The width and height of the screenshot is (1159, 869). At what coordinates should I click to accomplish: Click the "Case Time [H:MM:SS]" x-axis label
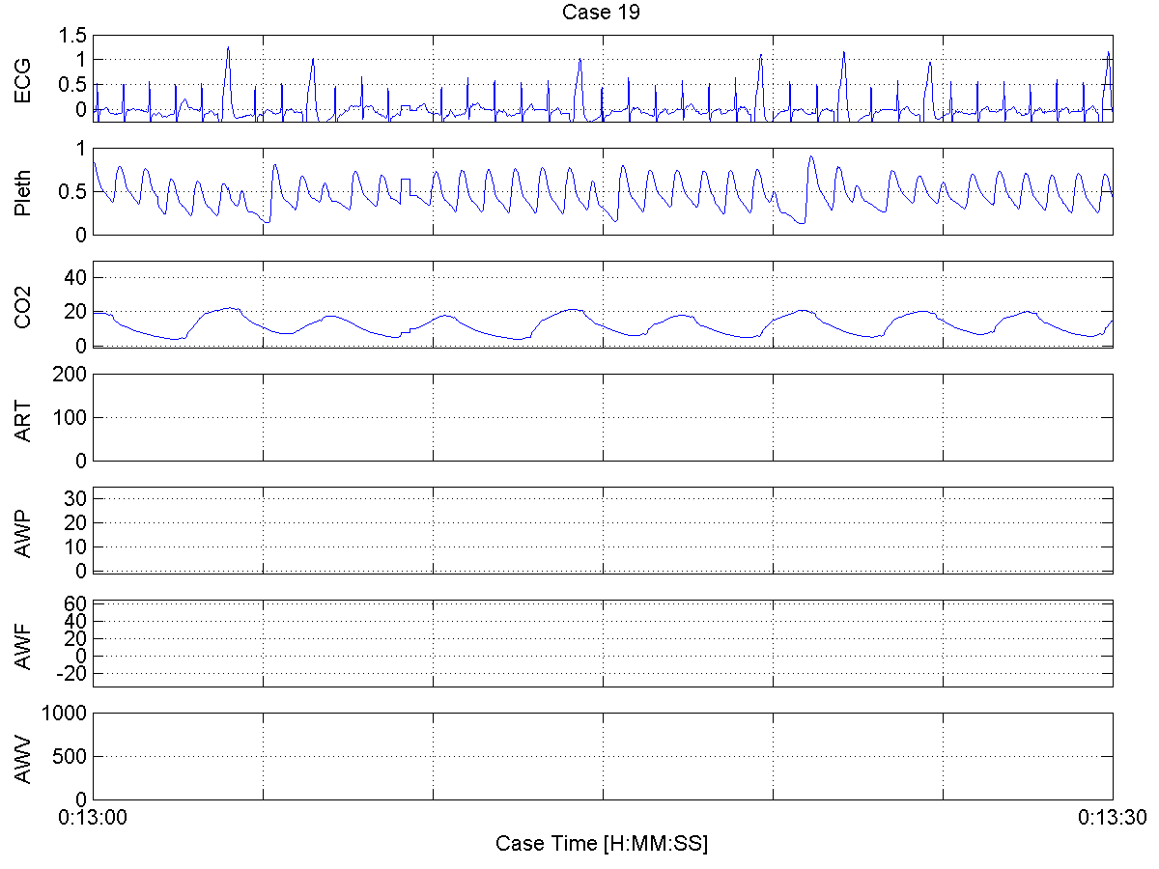coord(602,843)
